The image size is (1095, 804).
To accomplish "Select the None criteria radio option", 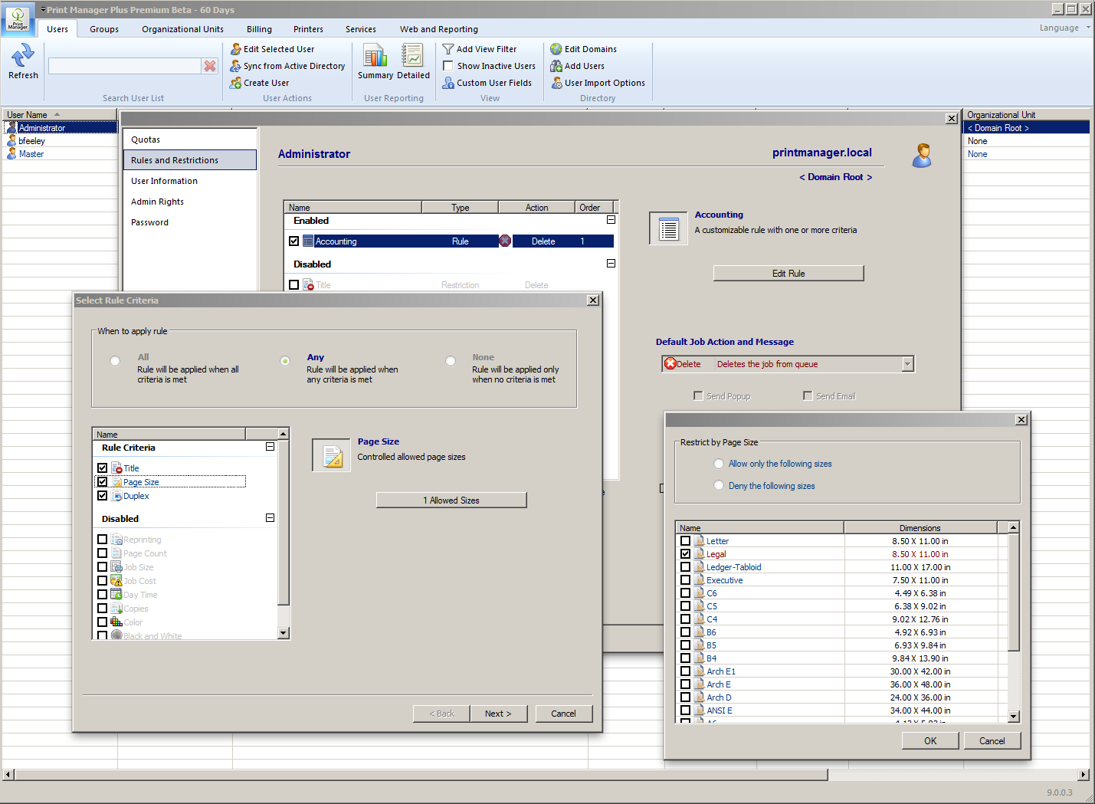I will click(x=451, y=361).
